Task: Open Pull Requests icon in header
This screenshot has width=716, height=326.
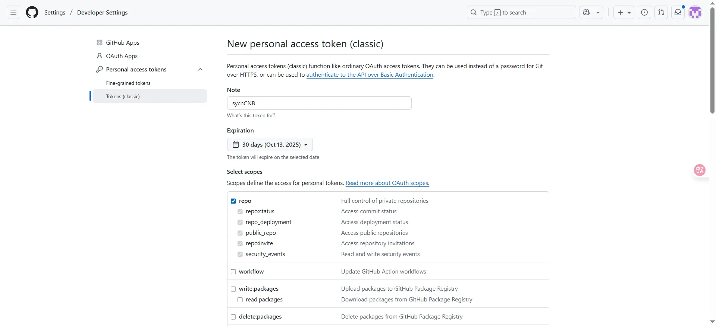Action: [661, 12]
